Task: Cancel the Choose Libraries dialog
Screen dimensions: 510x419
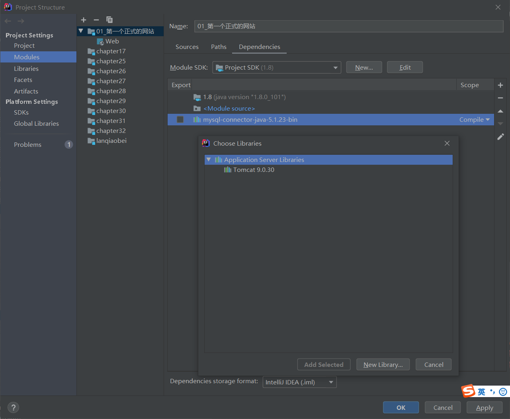Action: (x=434, y=364)
